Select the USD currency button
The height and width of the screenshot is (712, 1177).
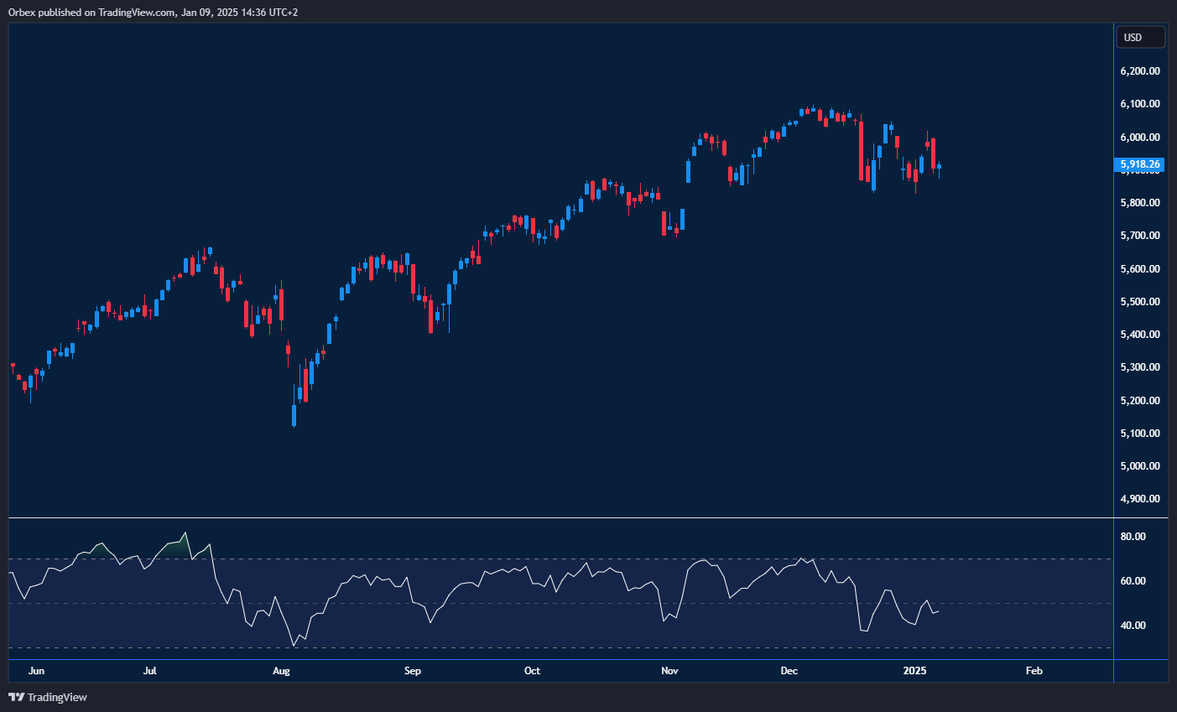1139,36
